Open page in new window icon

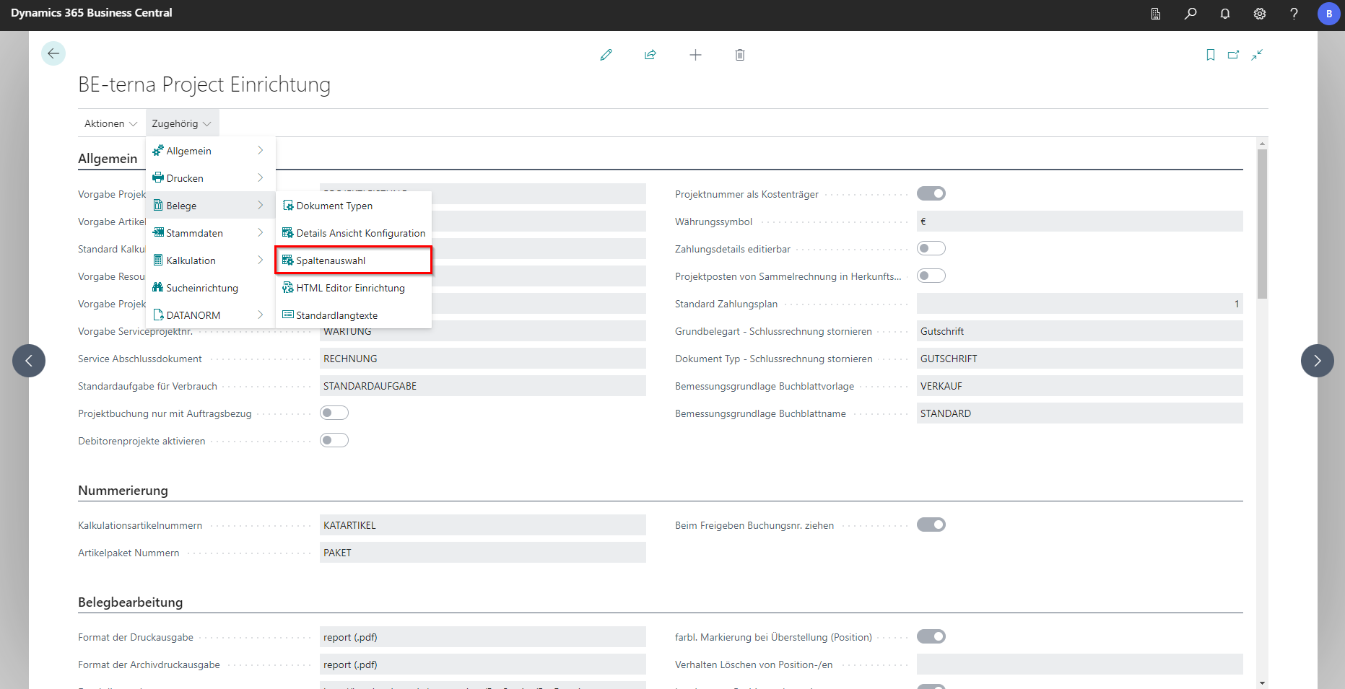pyautogui.click(x=1234, y=55)
